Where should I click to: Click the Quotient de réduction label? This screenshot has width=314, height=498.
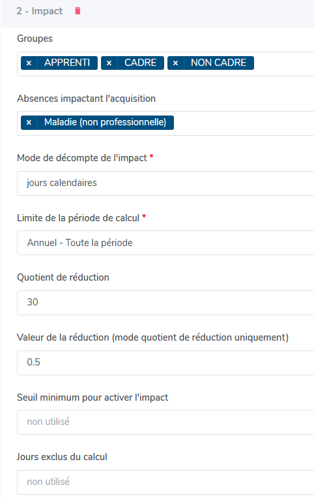tap(63, 277)
